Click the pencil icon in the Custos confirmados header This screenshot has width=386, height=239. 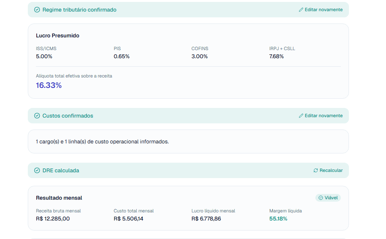pyautogui.click(x=301, y=116)
